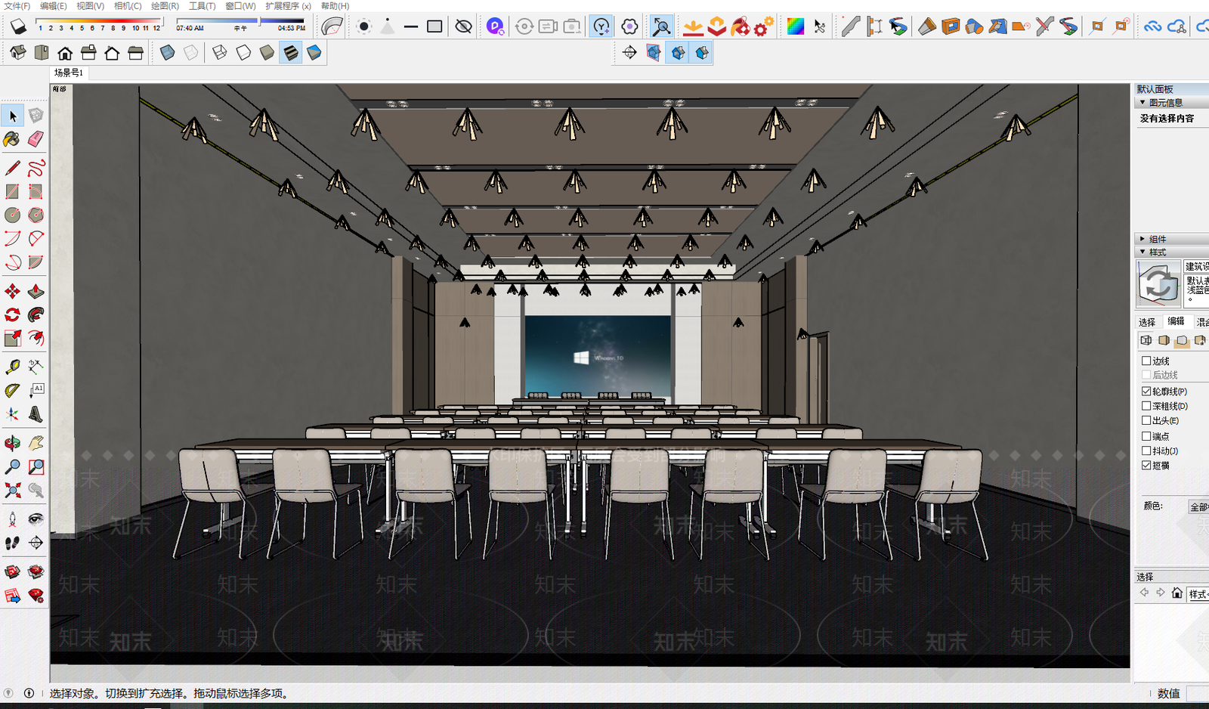Select the Eraser tool
Screen dimensions: 1209x709
click(x=36, y=139)
